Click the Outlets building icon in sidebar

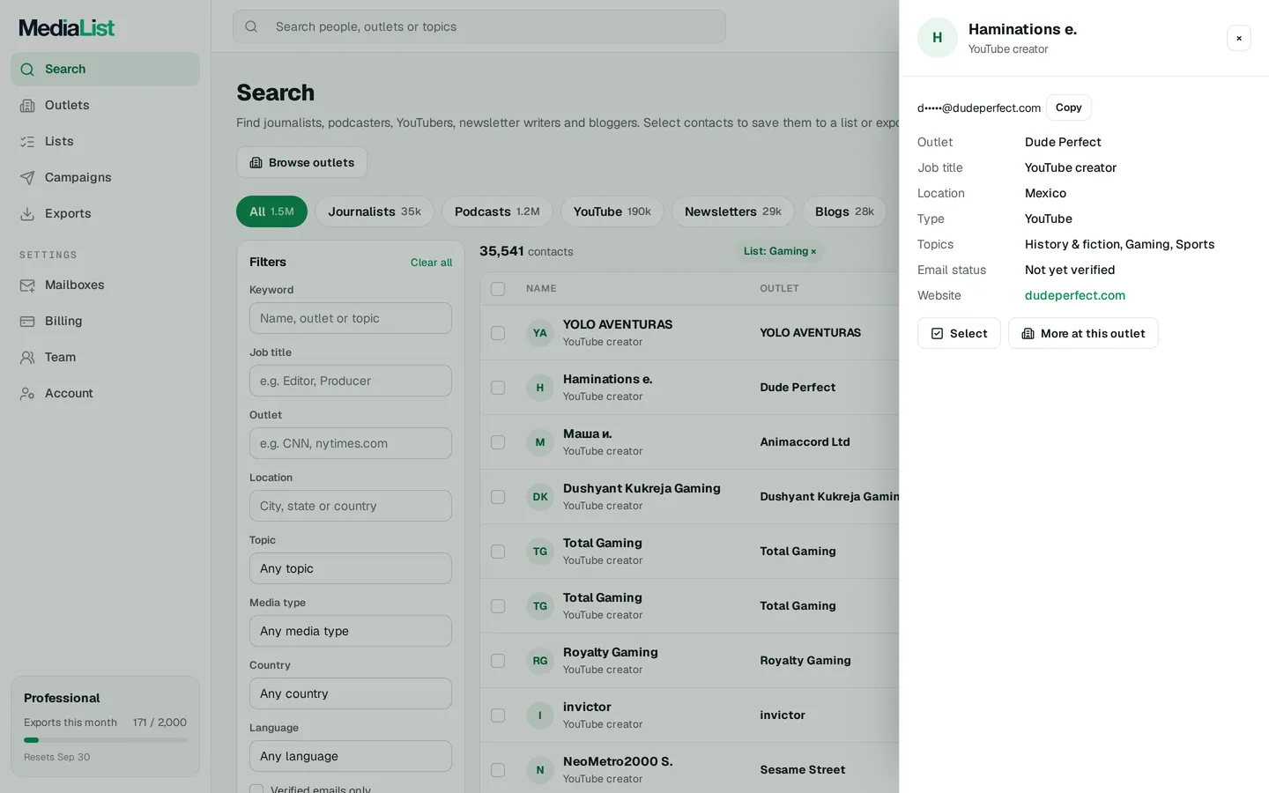point(27,106)
